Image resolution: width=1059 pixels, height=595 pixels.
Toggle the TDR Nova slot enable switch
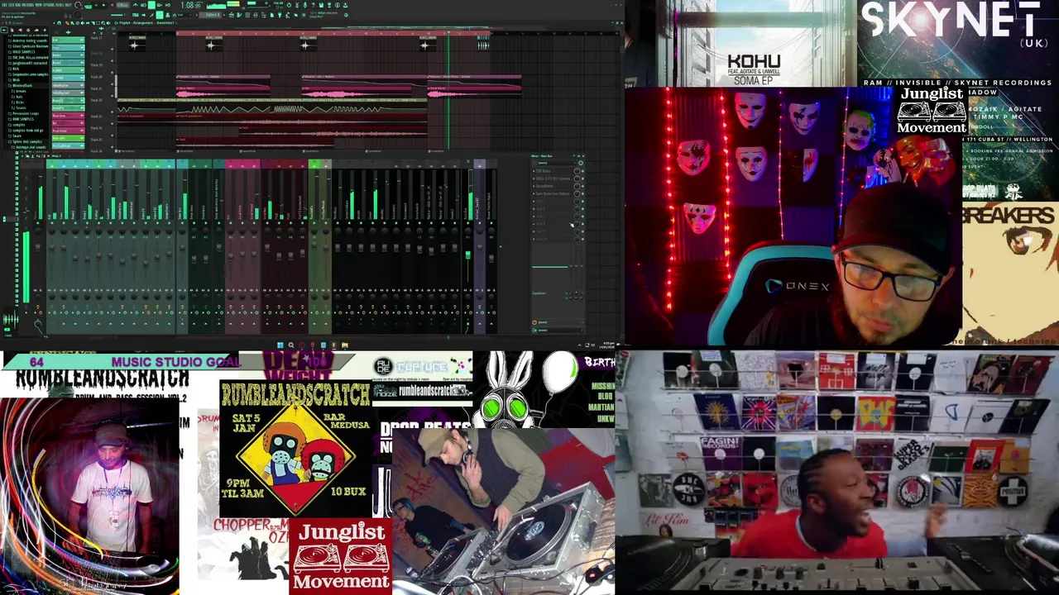582,171
